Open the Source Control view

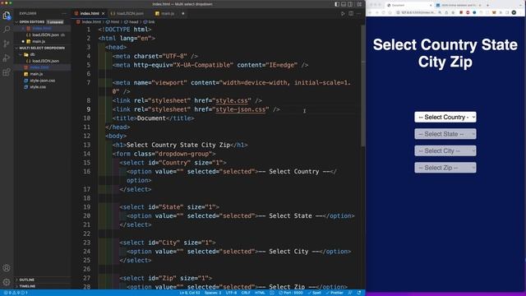[x=7, y=44]
